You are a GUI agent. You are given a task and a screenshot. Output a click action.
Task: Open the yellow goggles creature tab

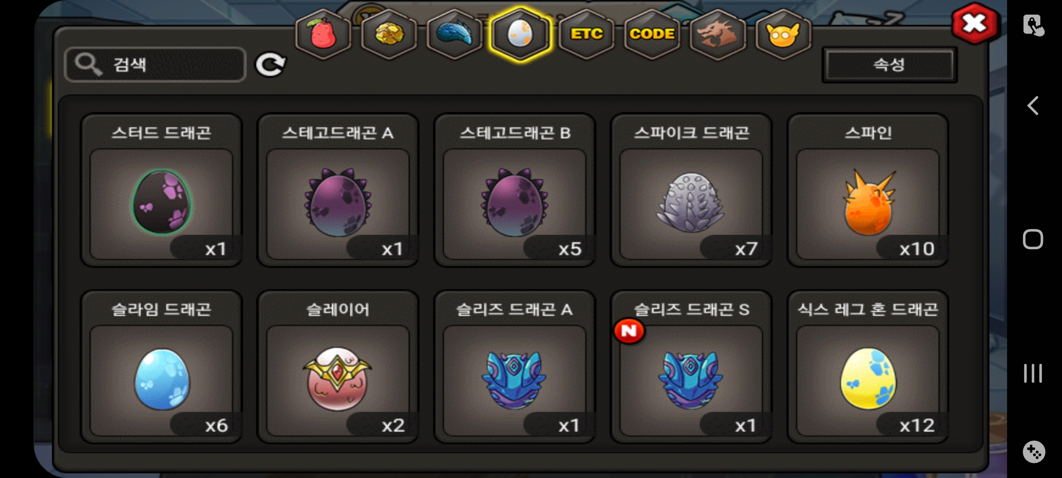[783, 35]
